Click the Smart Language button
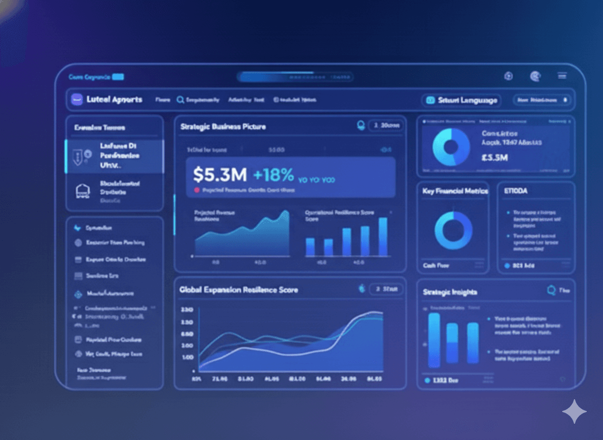Image resolution: width=603 pixels, height=440 pixels. [461, 100]
